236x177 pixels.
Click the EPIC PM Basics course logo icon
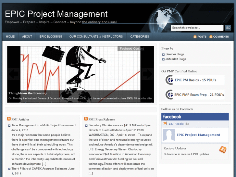click(169, 80)
